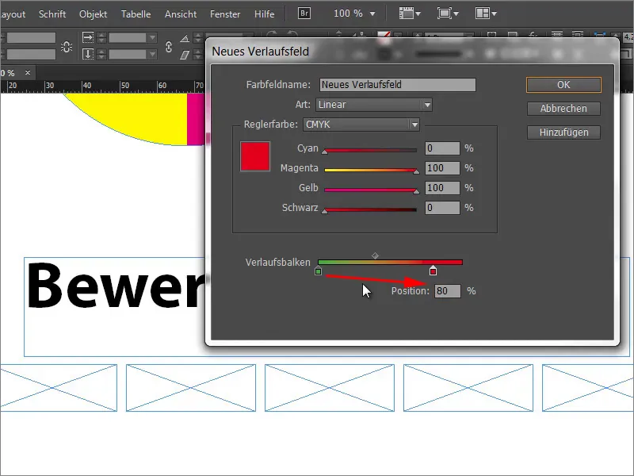This screenshot has height=476, width=634.
Task: Open the Art dropdown showing Linear
Action: pos(374,105)
